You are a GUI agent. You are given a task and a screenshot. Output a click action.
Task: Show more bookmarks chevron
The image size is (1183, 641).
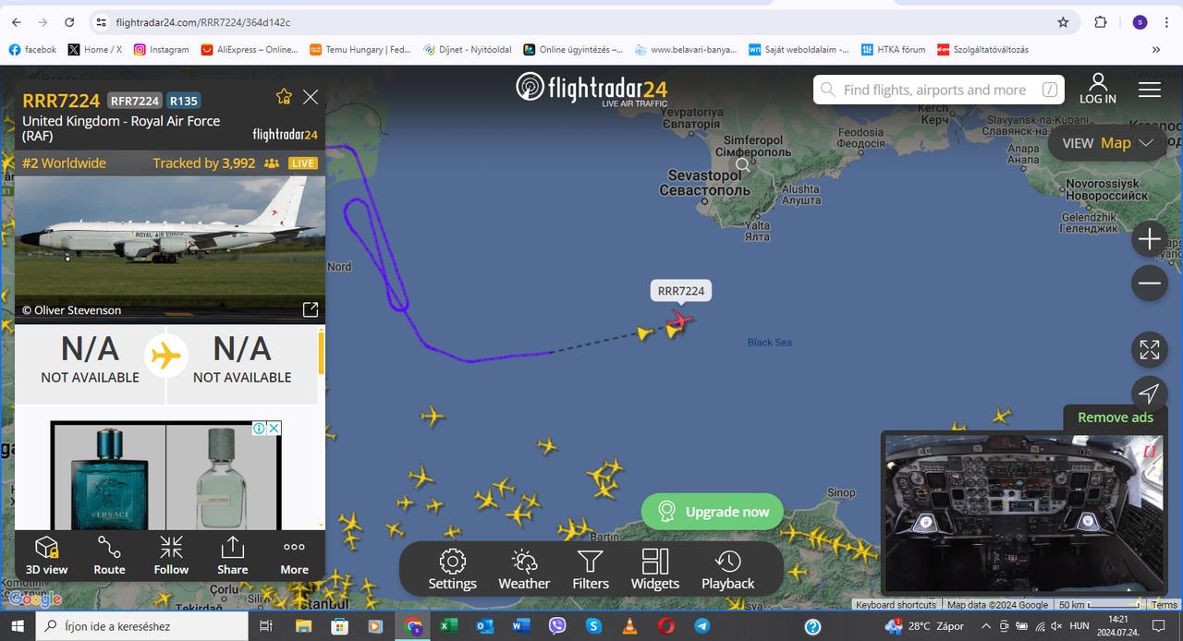tap(1156, 50)
